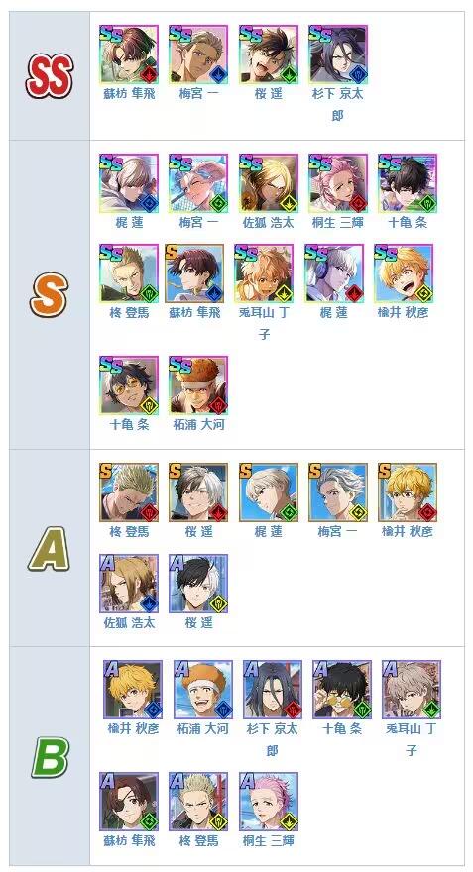The height and width of the screenshot is (872, 473).
Task: Click the 桐生 三輝 name link in B tier
Action: (268, 840)
